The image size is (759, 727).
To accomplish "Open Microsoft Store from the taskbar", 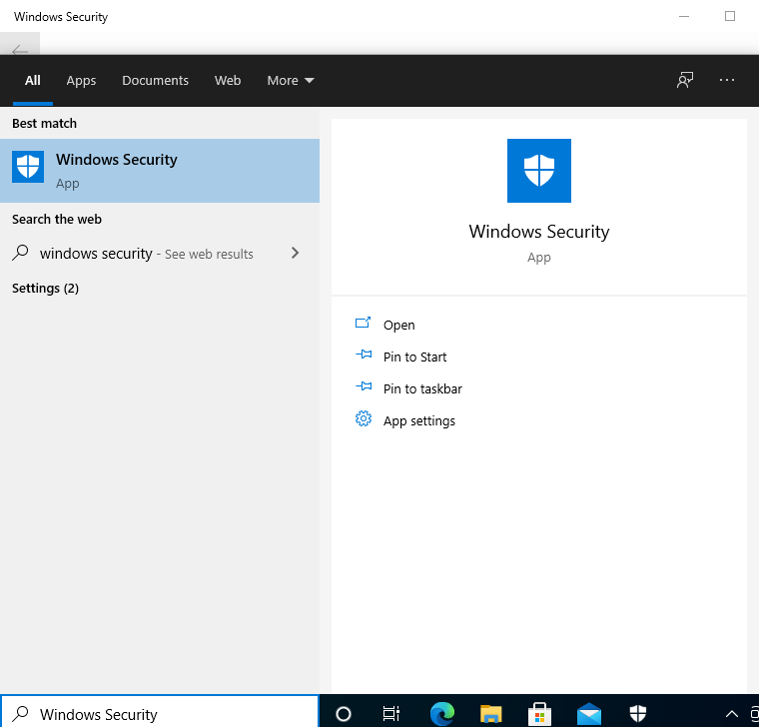I will click(x=539, y=713).
